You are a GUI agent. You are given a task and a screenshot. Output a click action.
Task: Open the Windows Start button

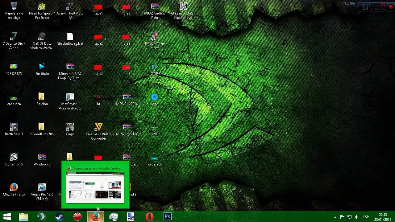point(7,217)
